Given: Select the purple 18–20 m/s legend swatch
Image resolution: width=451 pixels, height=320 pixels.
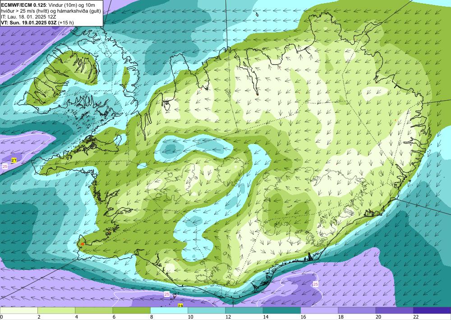Looking at the screenshot, I should point(357,311).
